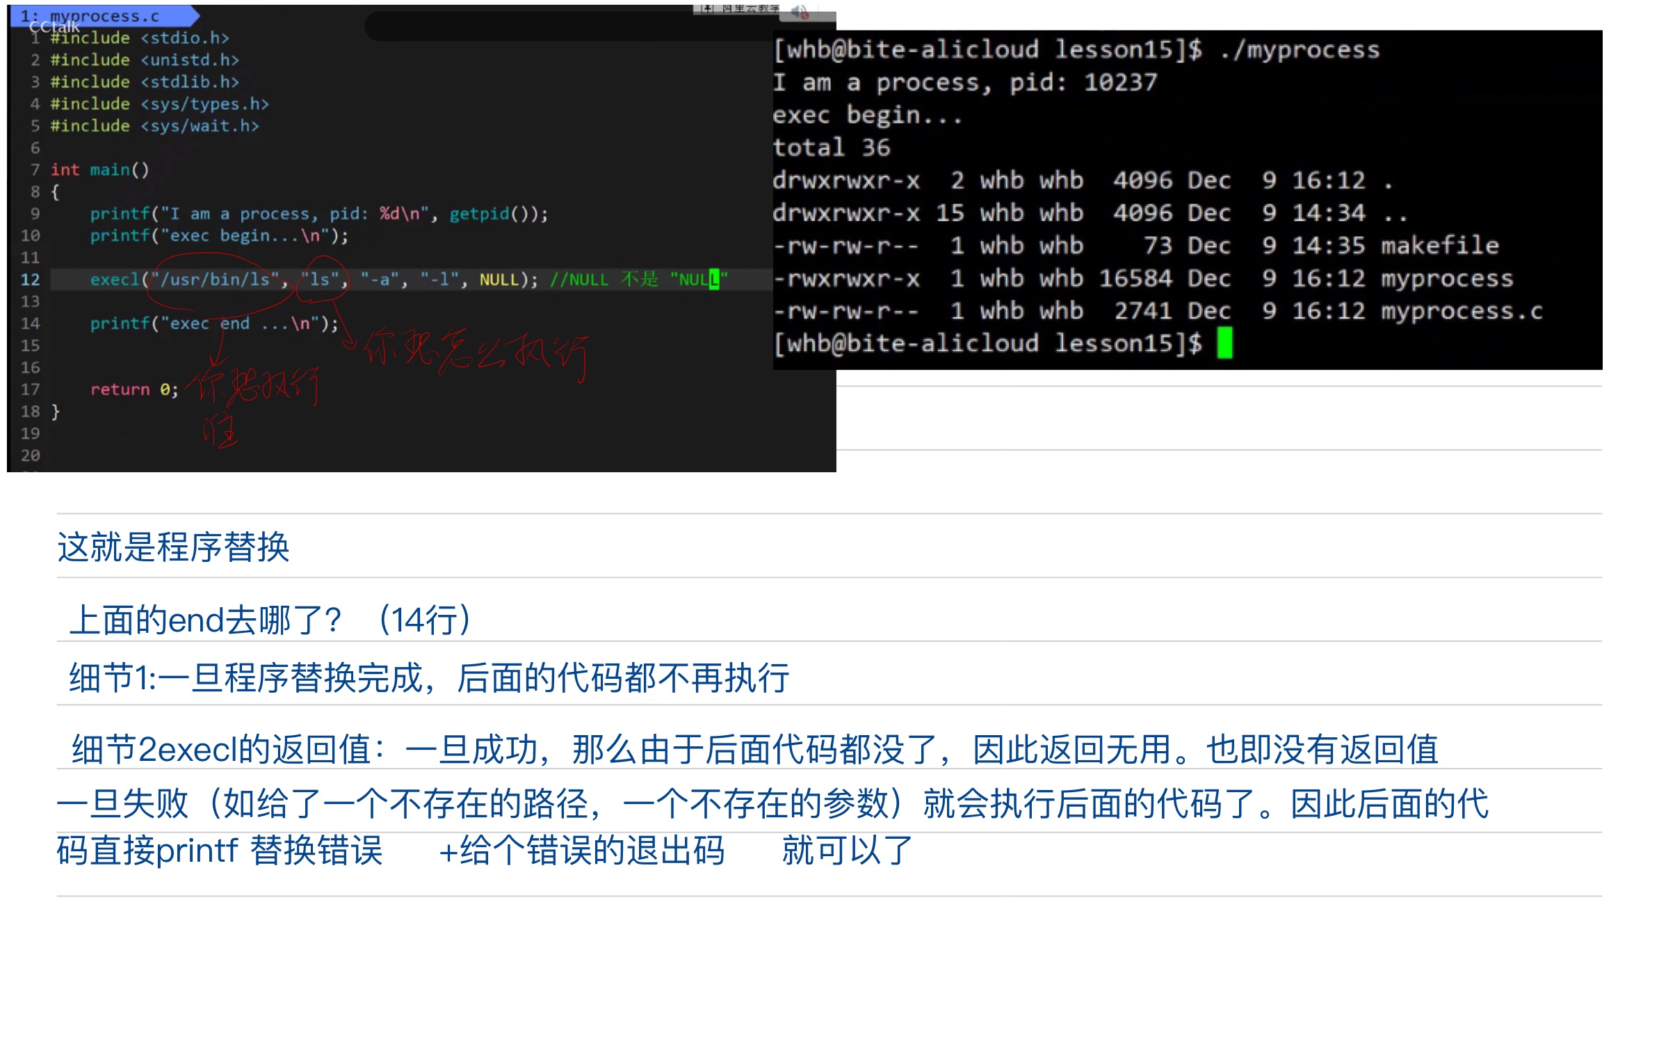This screenshot has height=1037, width=1659.
Task: Click the "int main()" line in the code
Action: click(x=99, y=170)
